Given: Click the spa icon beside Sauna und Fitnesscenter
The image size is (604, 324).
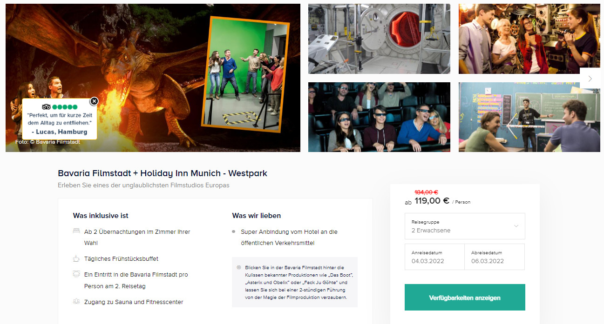Looking at the screenshot, I should [x=76, y=302].
